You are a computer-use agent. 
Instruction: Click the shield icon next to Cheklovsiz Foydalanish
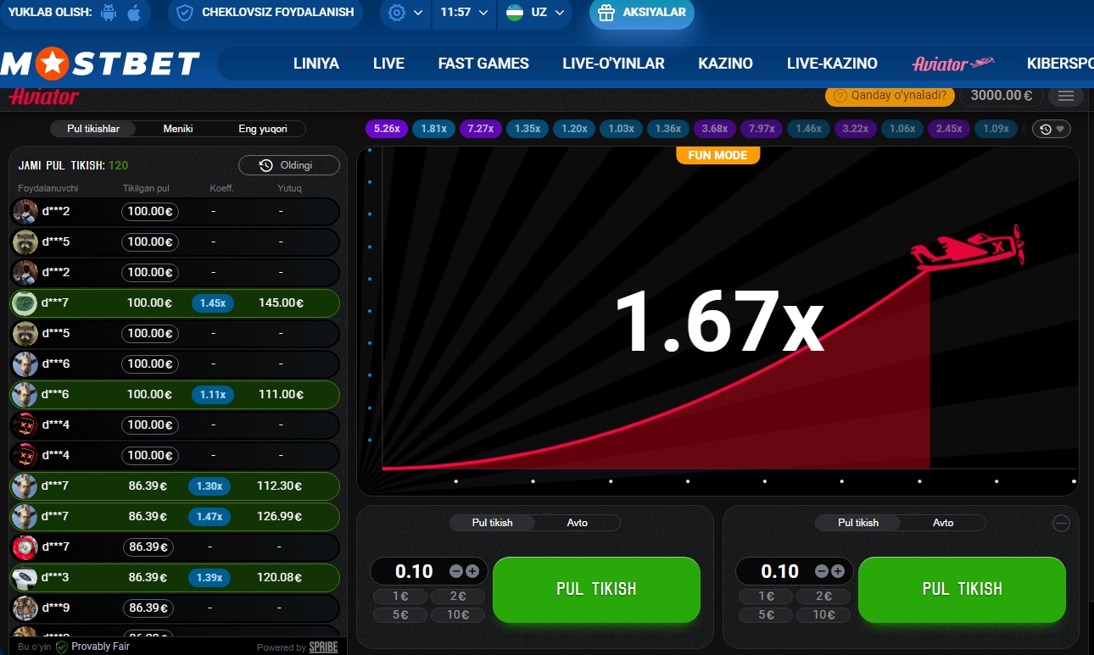pyautogui.click(x=185, y=13)
